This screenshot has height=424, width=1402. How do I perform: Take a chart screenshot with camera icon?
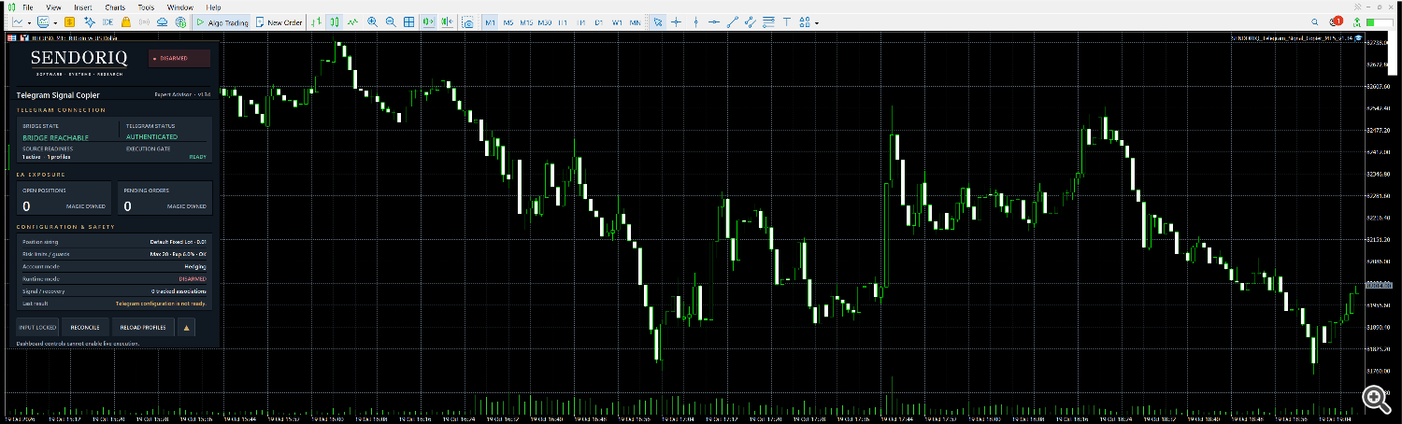coord(468,21)
